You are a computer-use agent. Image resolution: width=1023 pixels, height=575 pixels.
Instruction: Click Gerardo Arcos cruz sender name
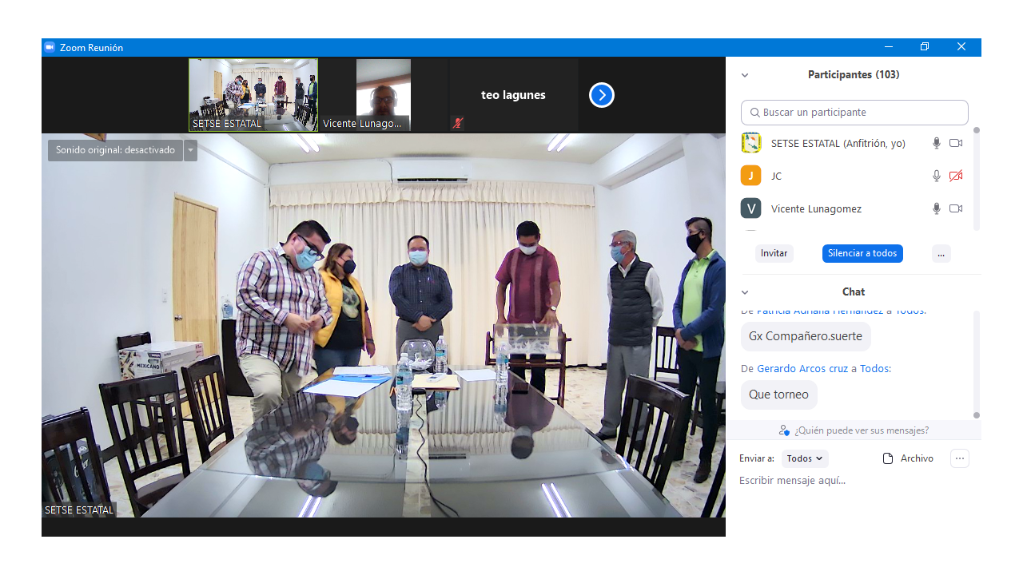tap(802, 368)
